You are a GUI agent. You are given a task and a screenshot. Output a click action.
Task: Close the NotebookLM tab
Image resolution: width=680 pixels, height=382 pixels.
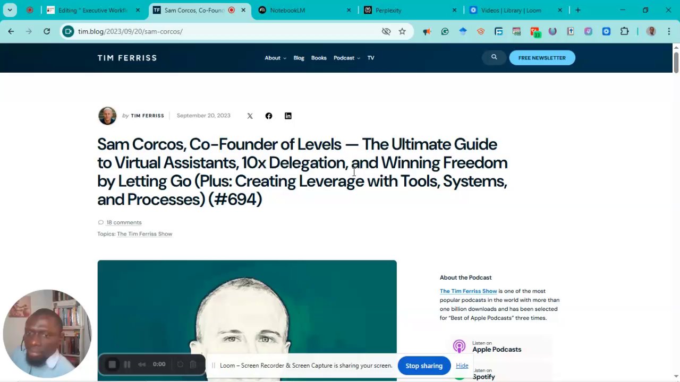349,10
